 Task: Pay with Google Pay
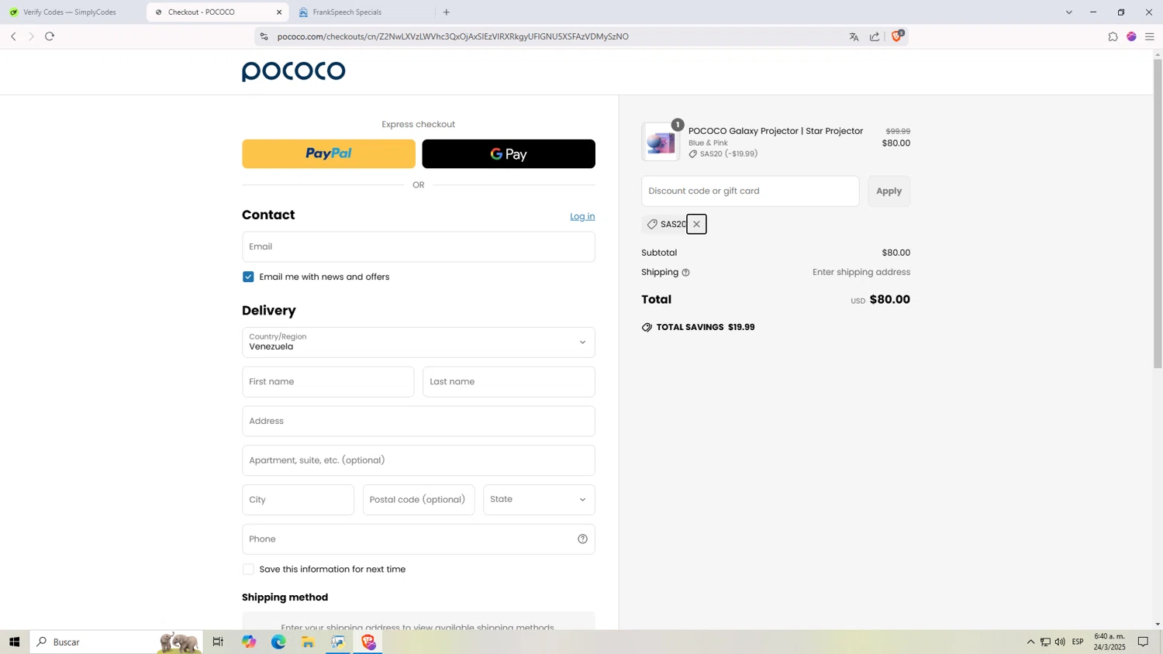pyautogui.click(x=509, y=154)
